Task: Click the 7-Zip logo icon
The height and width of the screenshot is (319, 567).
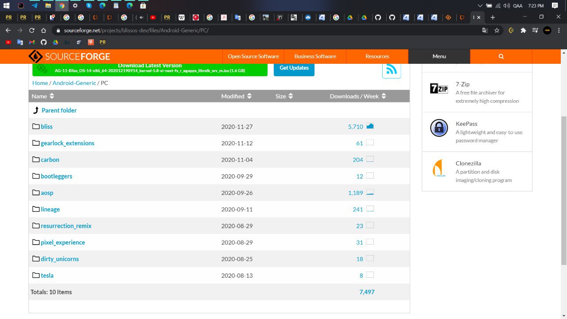Action: (x=439, y=88)
